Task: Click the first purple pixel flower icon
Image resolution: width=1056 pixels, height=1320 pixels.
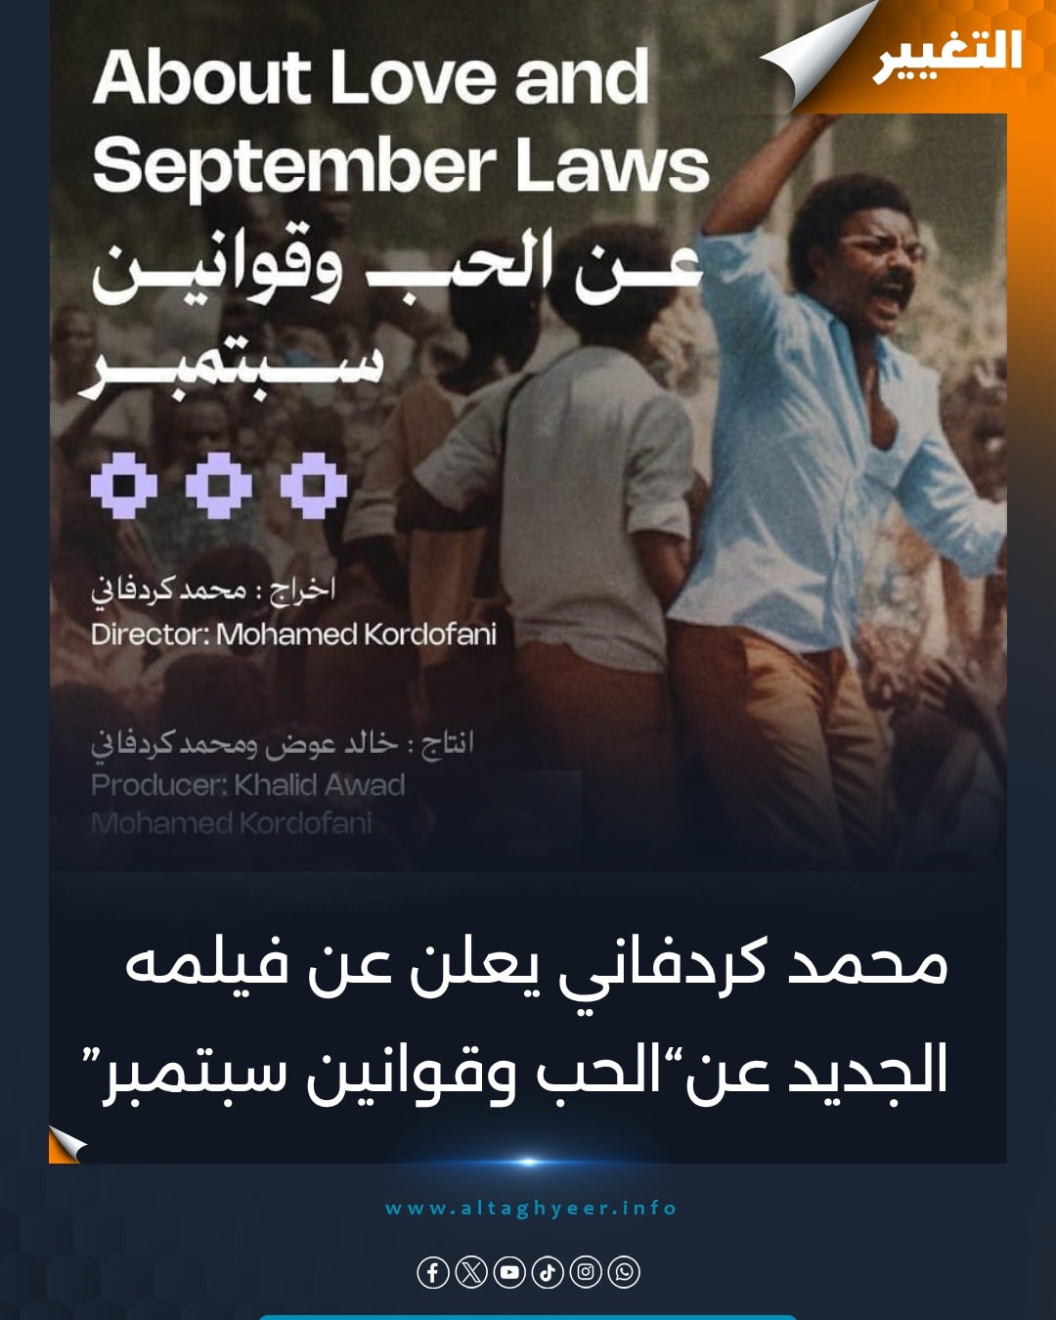Action: point(124,485)
